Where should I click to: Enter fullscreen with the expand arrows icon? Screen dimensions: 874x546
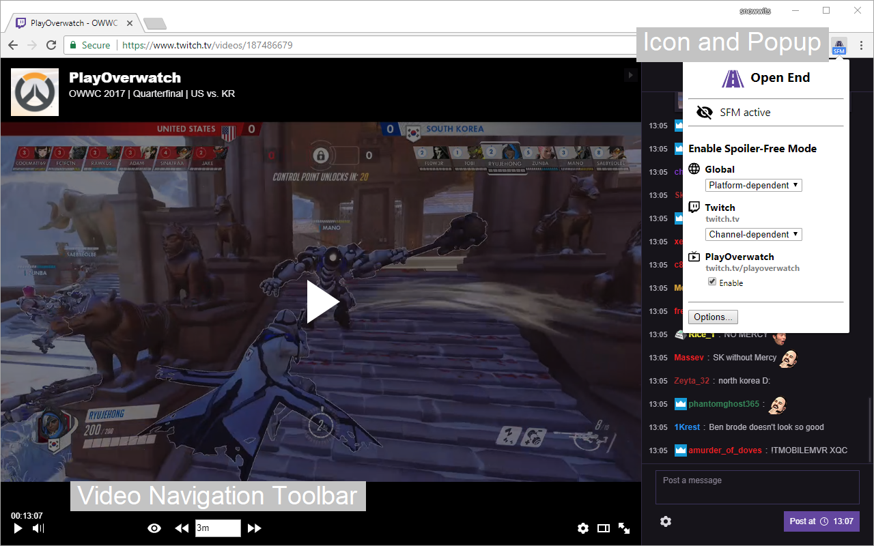(624, 528)
